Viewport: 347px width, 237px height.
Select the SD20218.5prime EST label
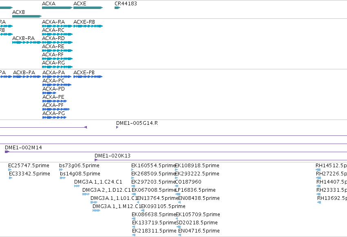[x=197, y=223]
